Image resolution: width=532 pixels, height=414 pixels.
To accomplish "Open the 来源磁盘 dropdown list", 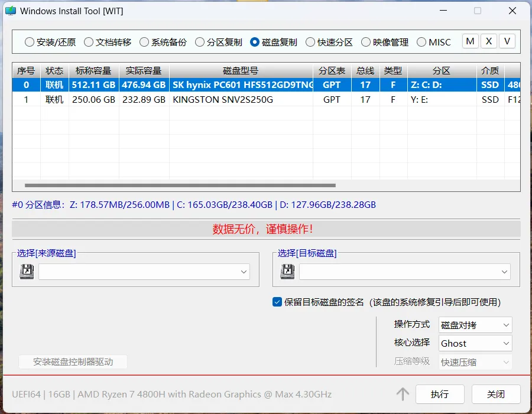I will click(x=144, y=272).
